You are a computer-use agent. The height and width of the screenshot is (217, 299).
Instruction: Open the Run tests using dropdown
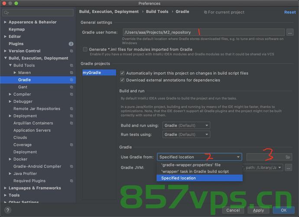coord(186,135)
